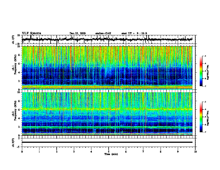The image size is (220, 170).
Task: Click time axis tick label "8"
Action: (x=161, y=152)
